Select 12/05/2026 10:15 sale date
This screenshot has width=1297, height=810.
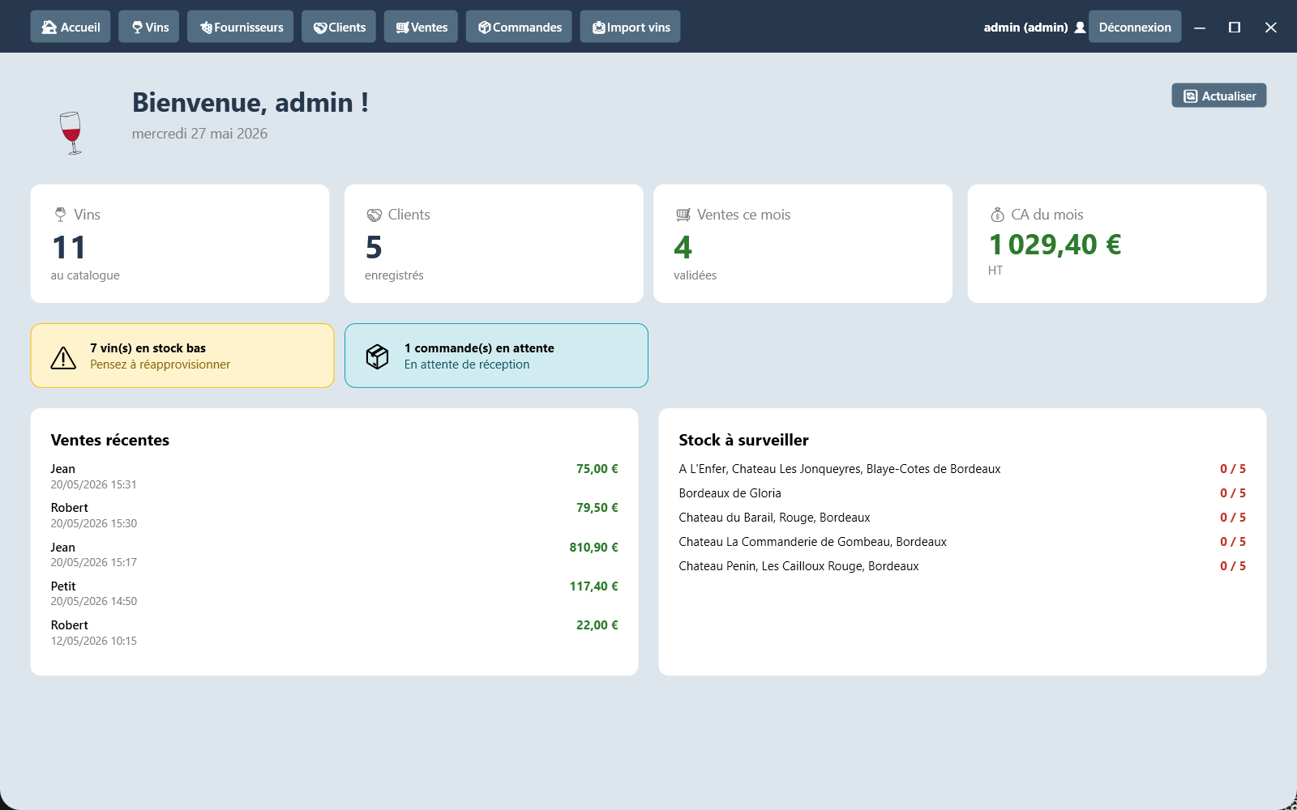click(x=94, y=641)
